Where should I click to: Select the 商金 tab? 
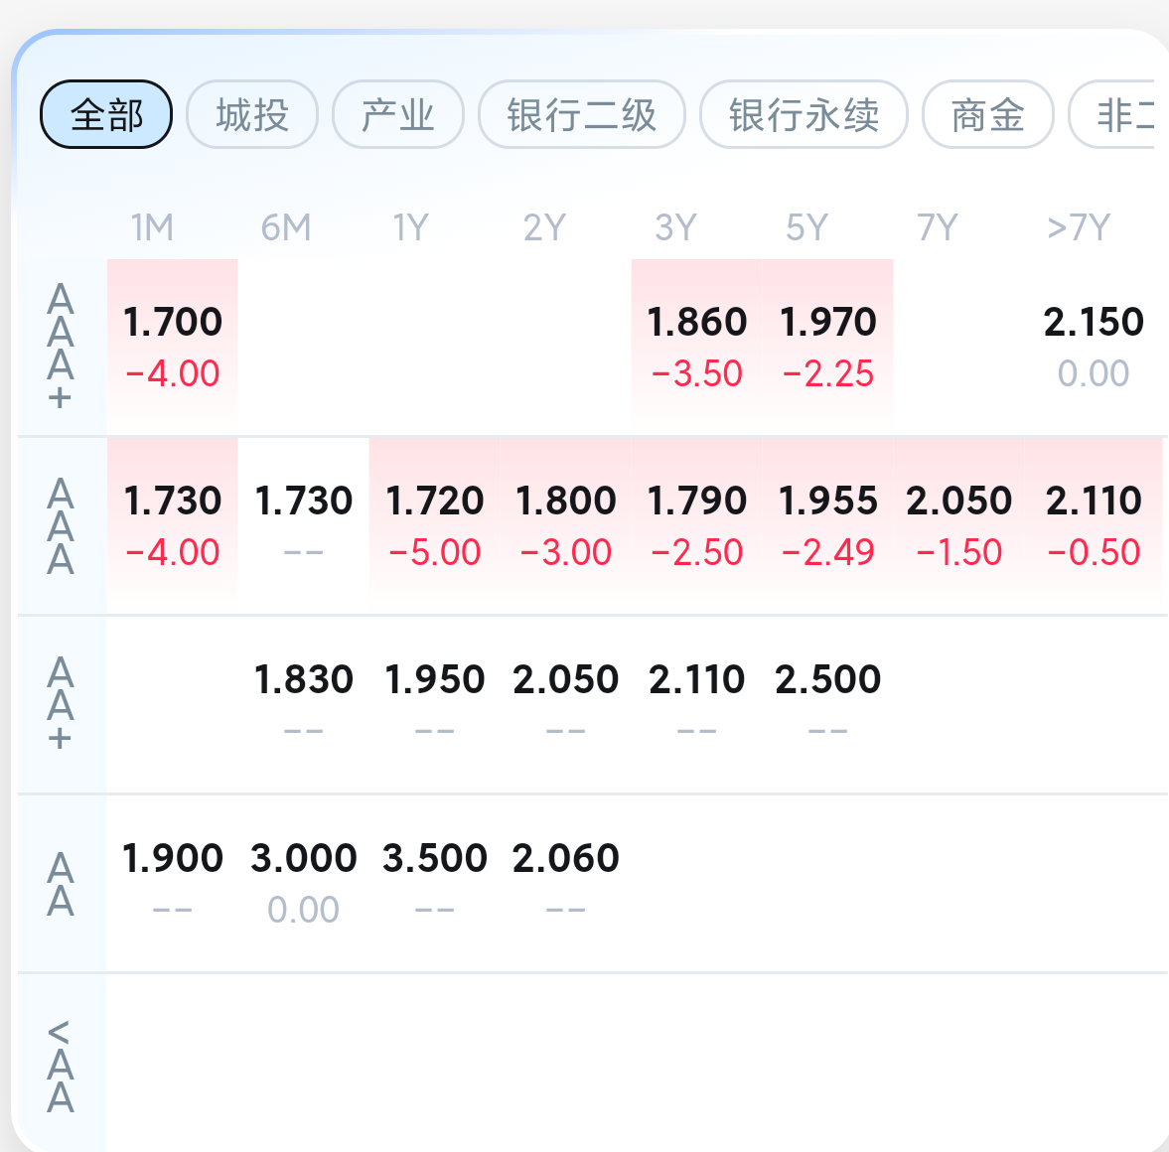click(x=988, y=114)
